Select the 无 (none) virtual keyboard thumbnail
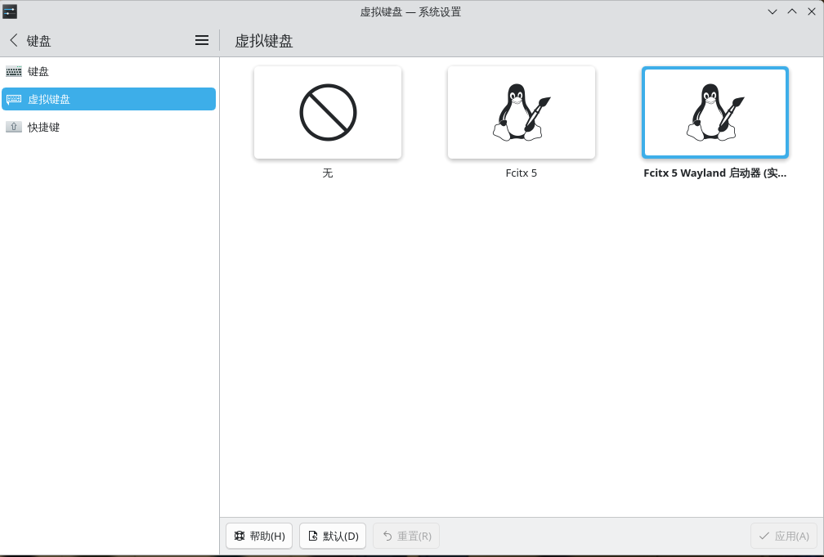The height and width of the screenshot is (557, 824). coord(328,112)
